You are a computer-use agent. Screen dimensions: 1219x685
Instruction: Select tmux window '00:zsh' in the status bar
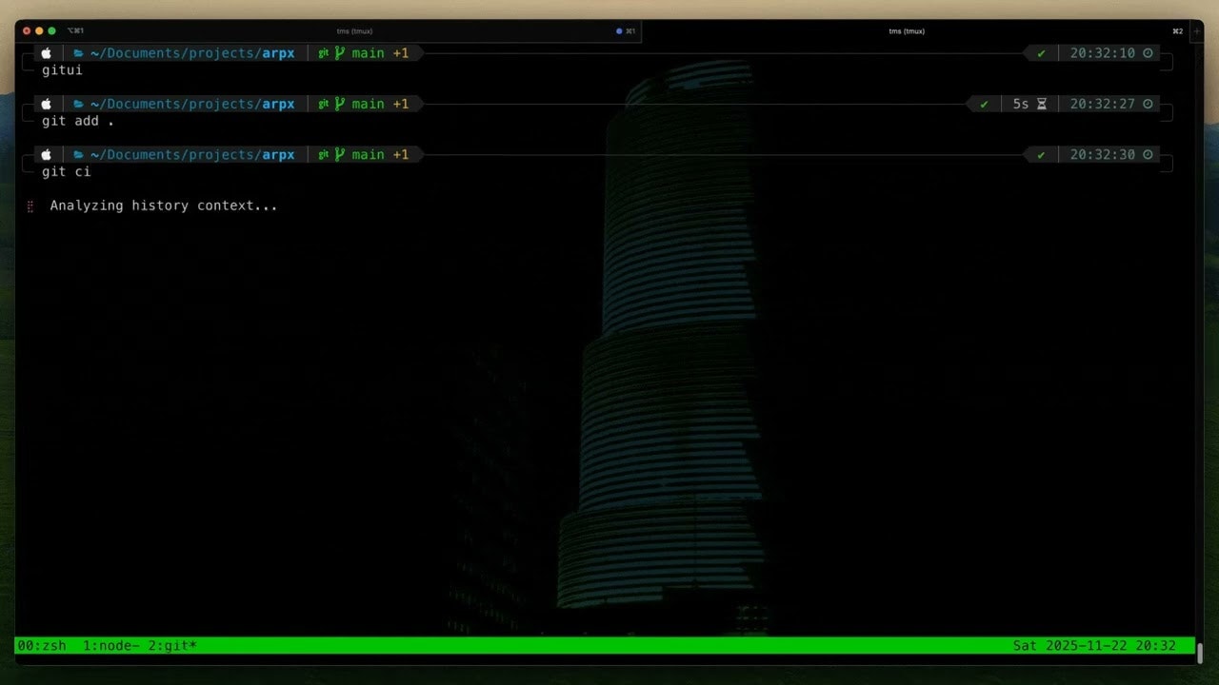pyautogui.click(x=42, y=646)
